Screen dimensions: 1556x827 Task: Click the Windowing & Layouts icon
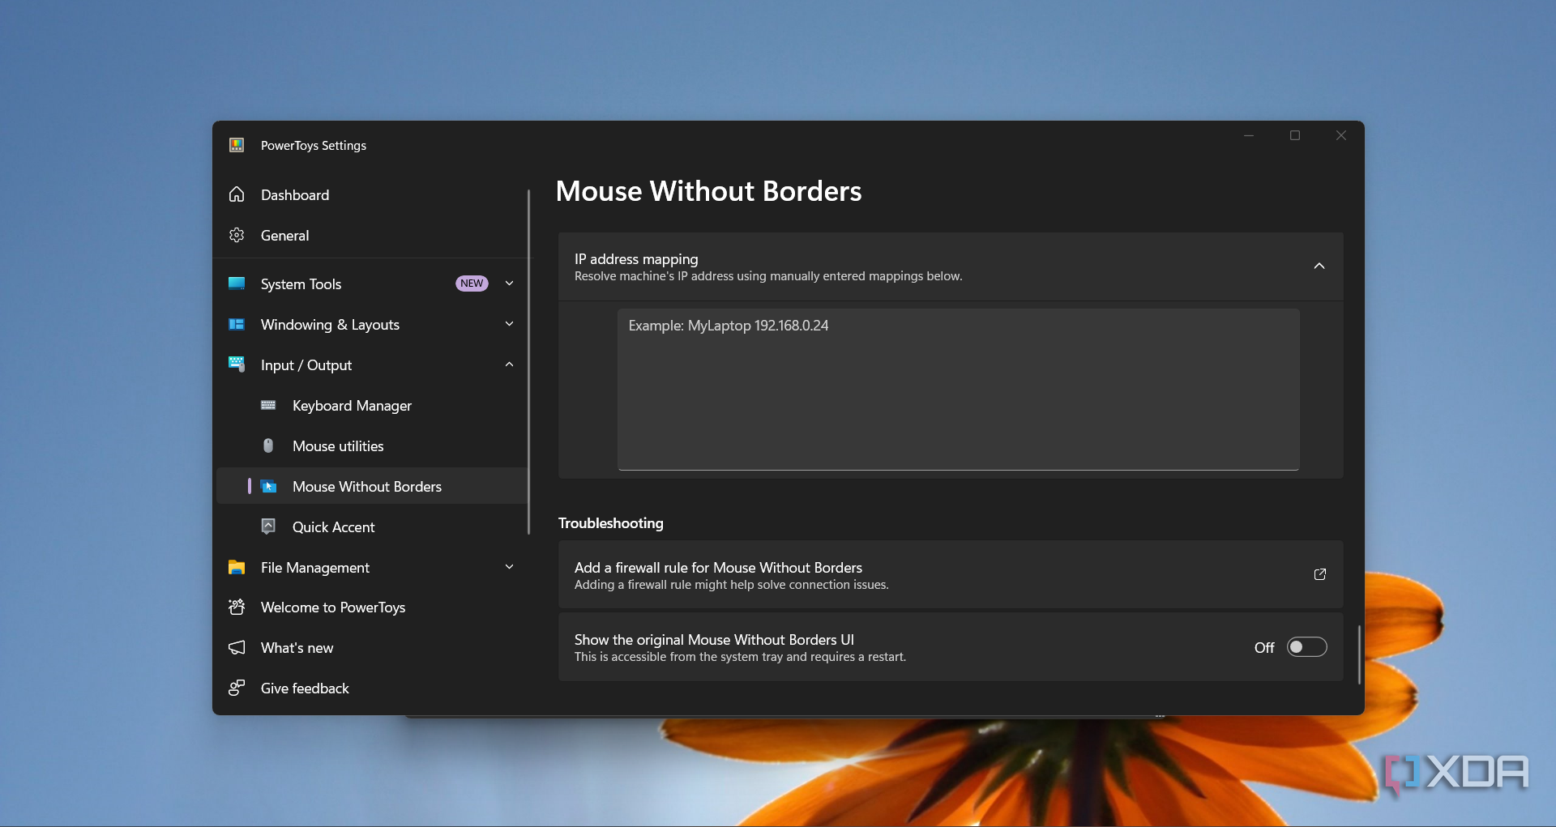pos(237,324)
